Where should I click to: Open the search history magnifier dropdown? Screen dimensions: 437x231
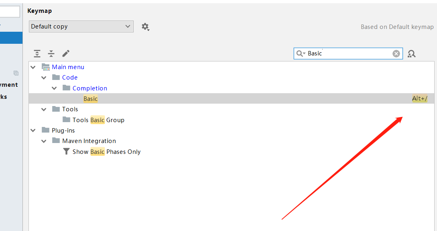tap(301, 53)
